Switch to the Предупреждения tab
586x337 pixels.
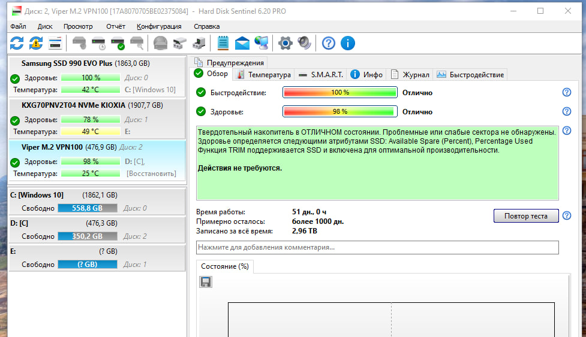pos(229,63)
